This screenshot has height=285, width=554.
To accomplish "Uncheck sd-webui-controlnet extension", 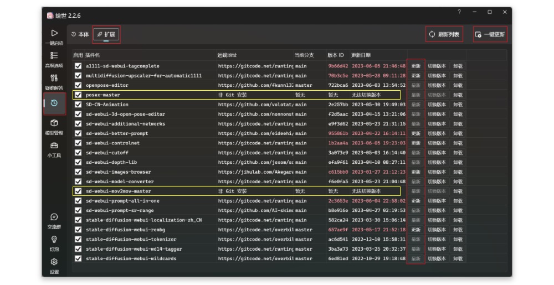I will [78, 143].
